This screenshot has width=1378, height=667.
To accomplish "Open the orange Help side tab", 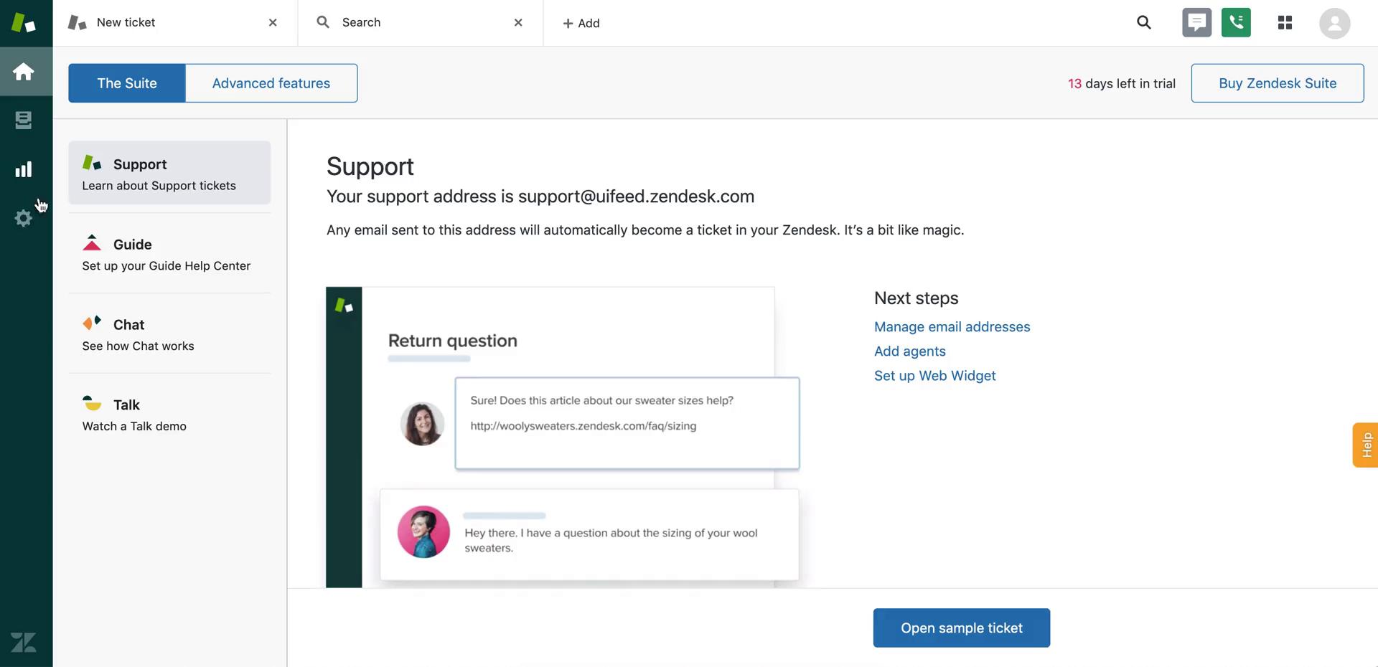I will point(1365,445).
